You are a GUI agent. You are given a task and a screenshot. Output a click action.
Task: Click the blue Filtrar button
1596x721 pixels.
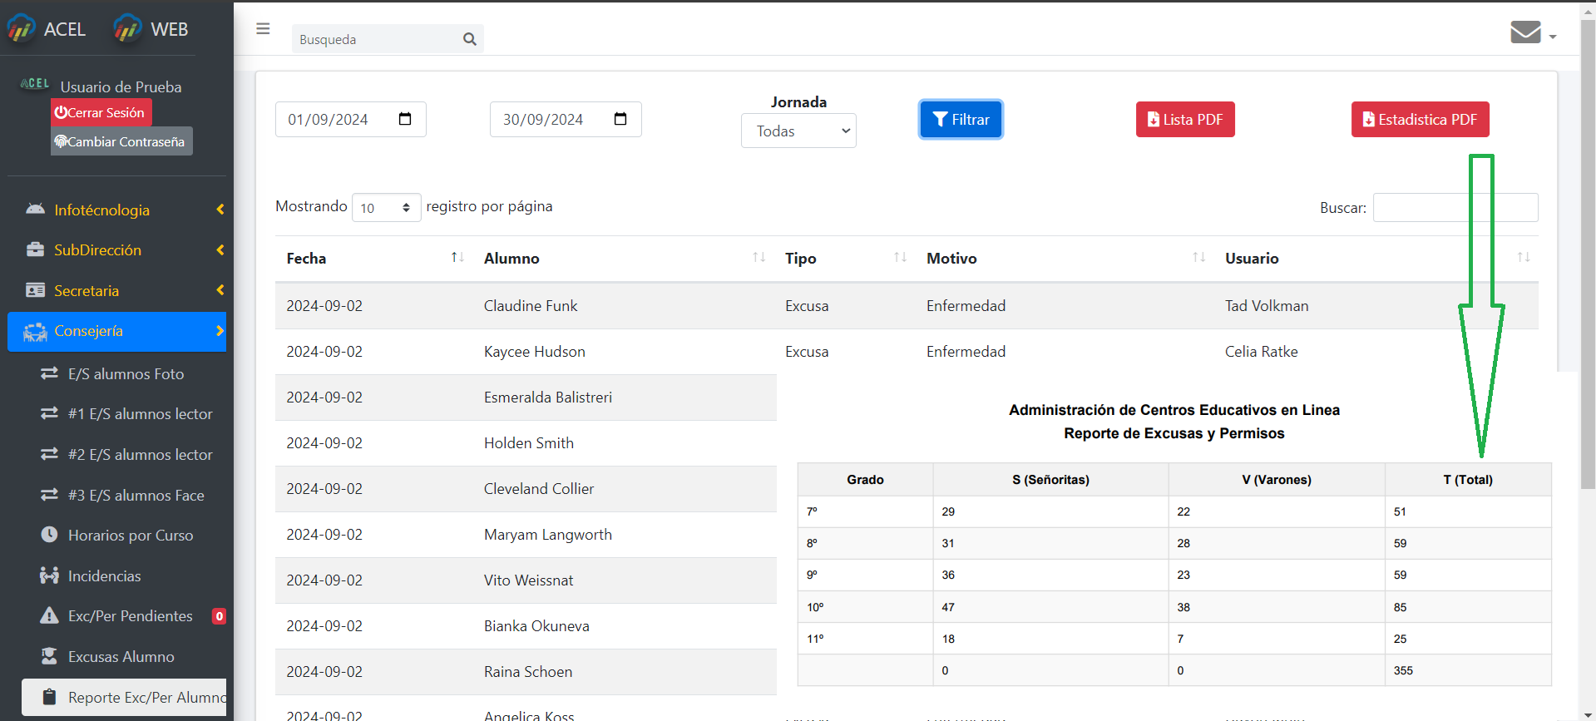[x=961, y=119]
